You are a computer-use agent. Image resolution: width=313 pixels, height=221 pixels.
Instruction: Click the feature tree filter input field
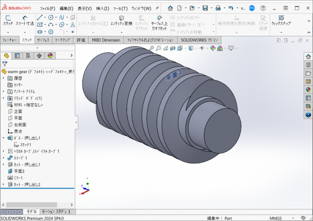[x=40, y=64]
